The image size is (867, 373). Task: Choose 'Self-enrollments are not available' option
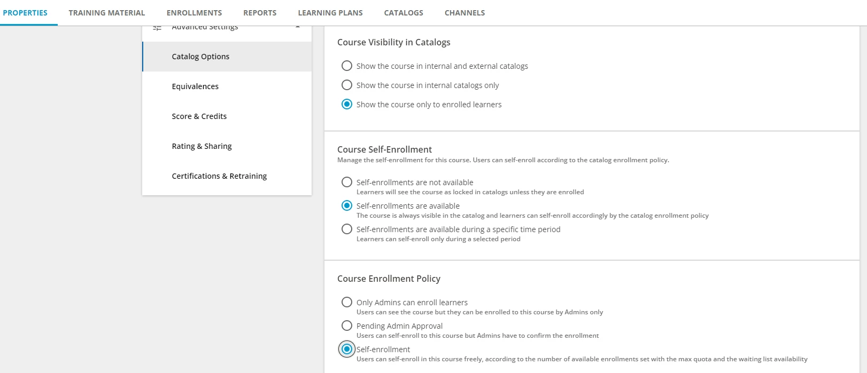point(347,182)
